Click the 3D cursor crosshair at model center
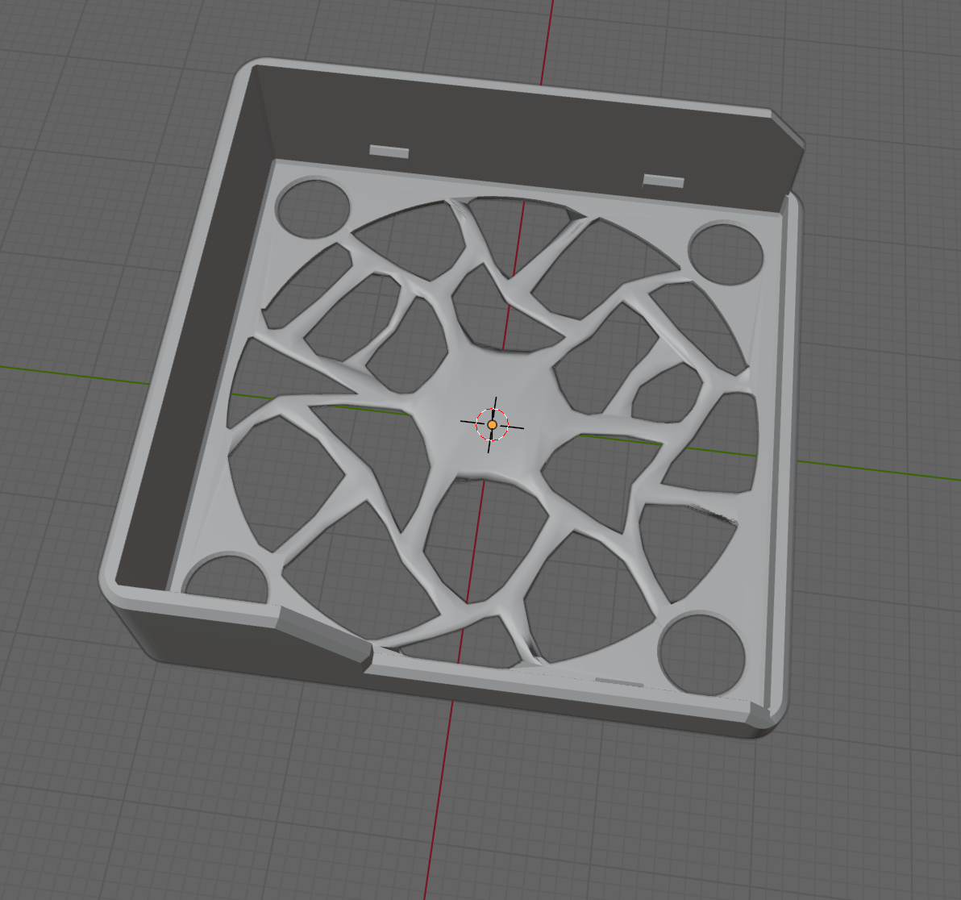 coord(492,423)
